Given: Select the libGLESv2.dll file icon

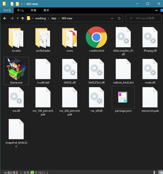Looking at the screenshot, I should pos(96,69).
